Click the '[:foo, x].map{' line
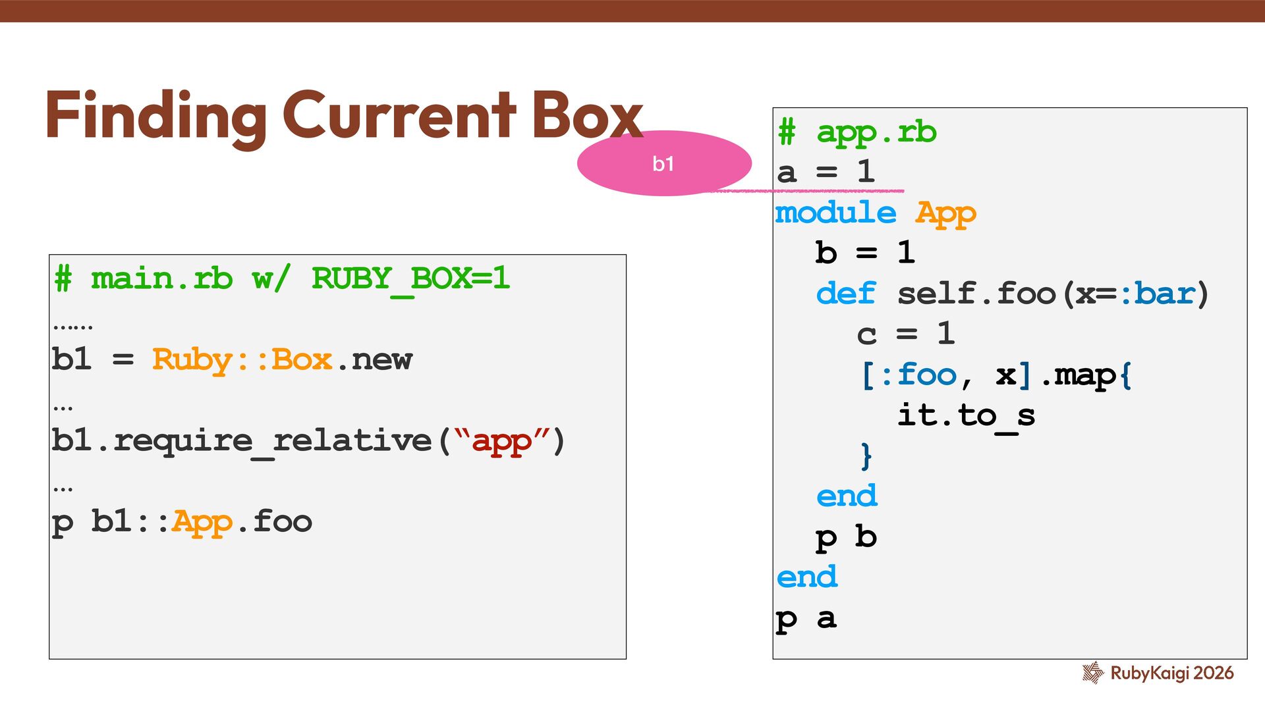Image resolution: width=1265 pixels, height=711 pixels. 995,375
